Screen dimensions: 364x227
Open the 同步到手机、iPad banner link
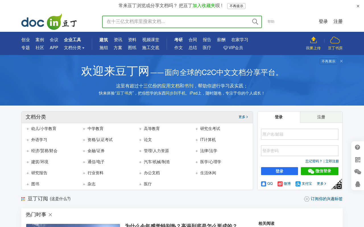(x=181, y=93)
